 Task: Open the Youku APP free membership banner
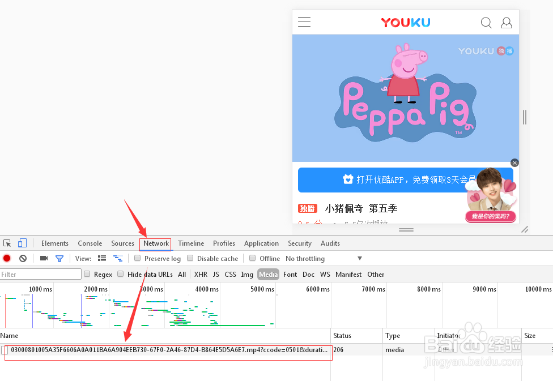405,180
